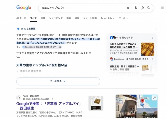
Task: Click the note · 西田親生 source name
Action: click(x=31, y=96)
